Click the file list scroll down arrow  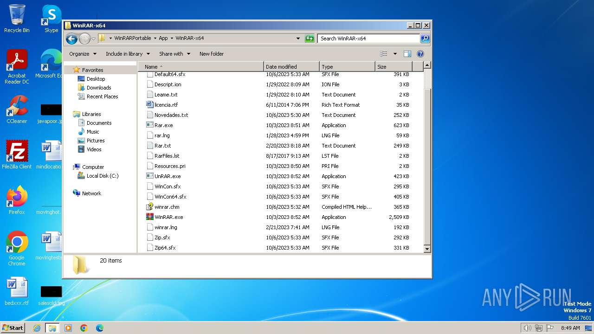point(427,249)
